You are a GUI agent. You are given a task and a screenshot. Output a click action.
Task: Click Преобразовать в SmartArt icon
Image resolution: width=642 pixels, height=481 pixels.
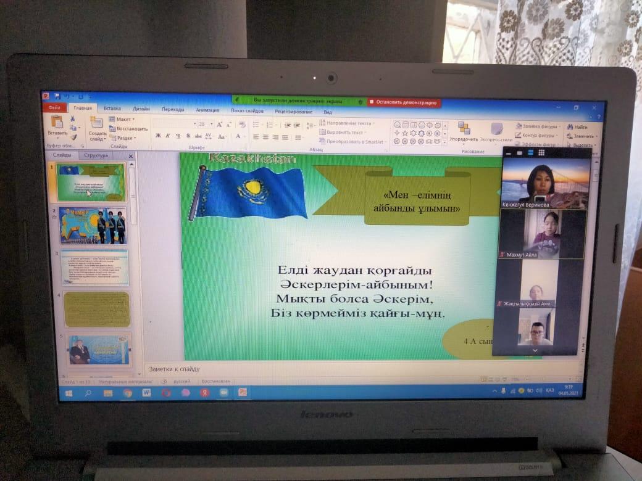click(322, 141)
